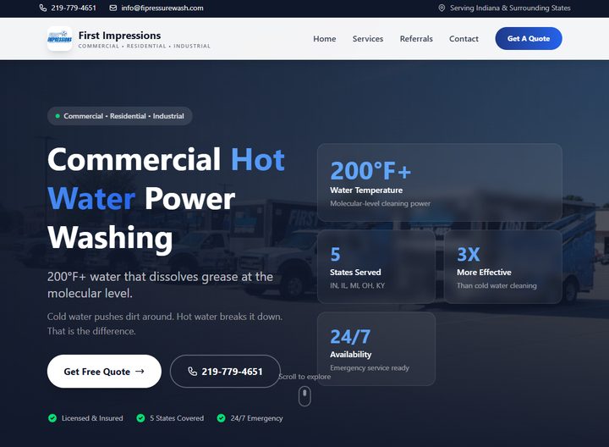The image size is (609, 447).
Task: Click the Commercial Residential Industrial badge
Action: (119, 116)
